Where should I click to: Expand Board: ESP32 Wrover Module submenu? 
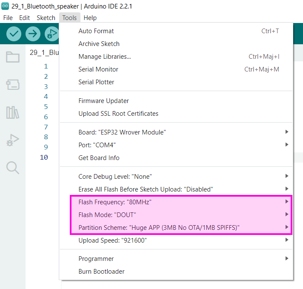[176, 132]
